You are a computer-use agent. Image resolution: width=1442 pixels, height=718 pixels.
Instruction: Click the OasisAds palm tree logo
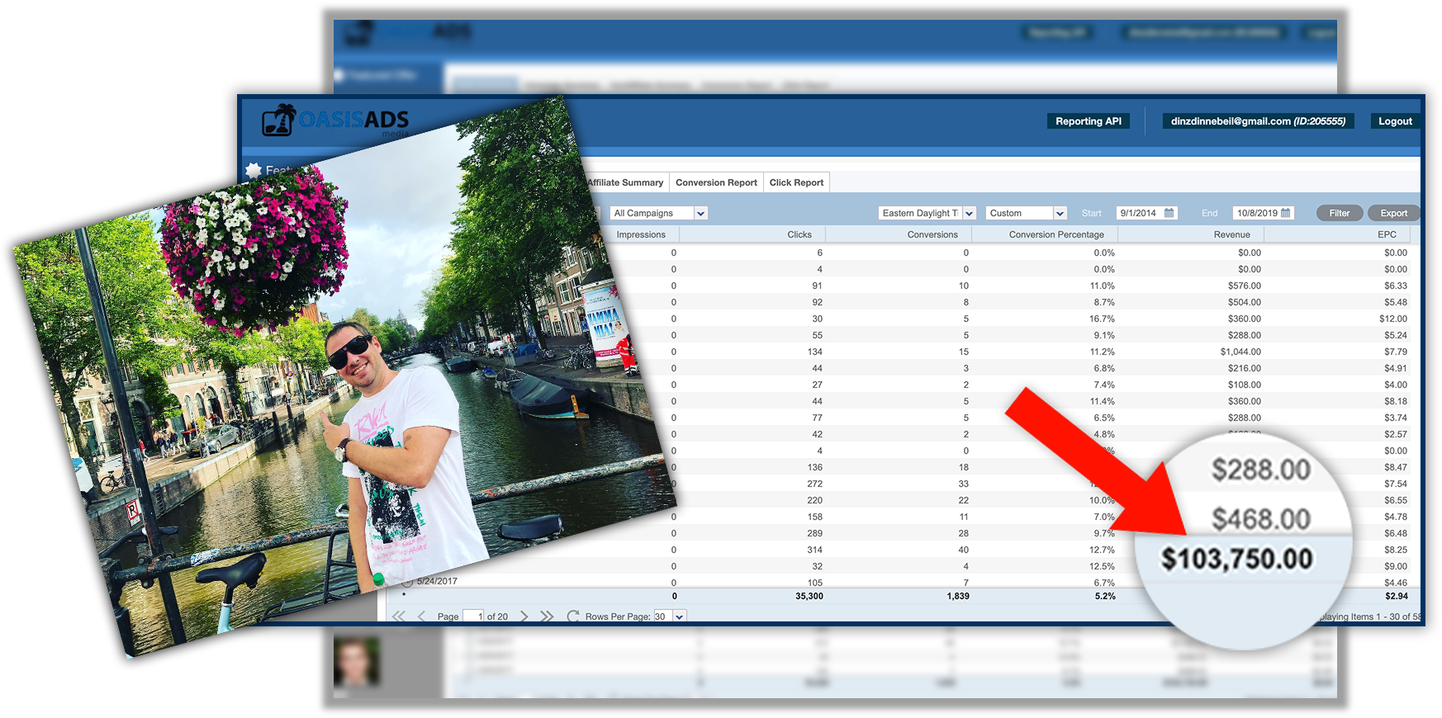[278, 120]
